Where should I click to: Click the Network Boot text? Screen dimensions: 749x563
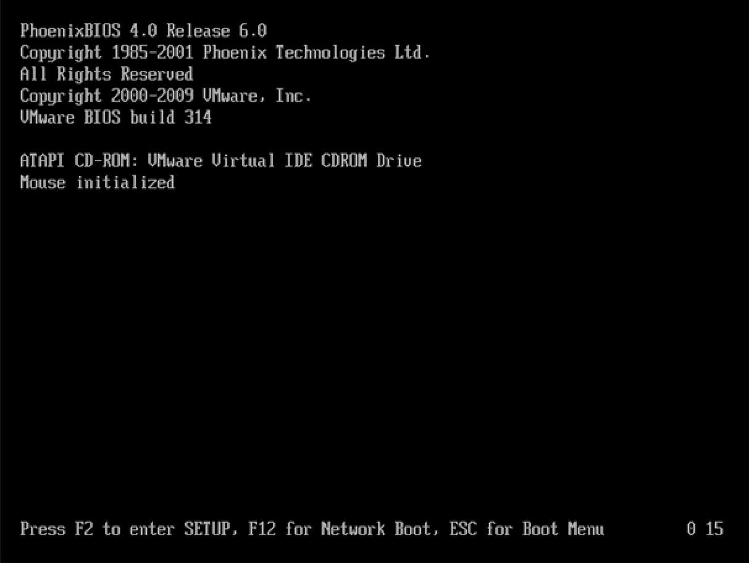(376, 529)
